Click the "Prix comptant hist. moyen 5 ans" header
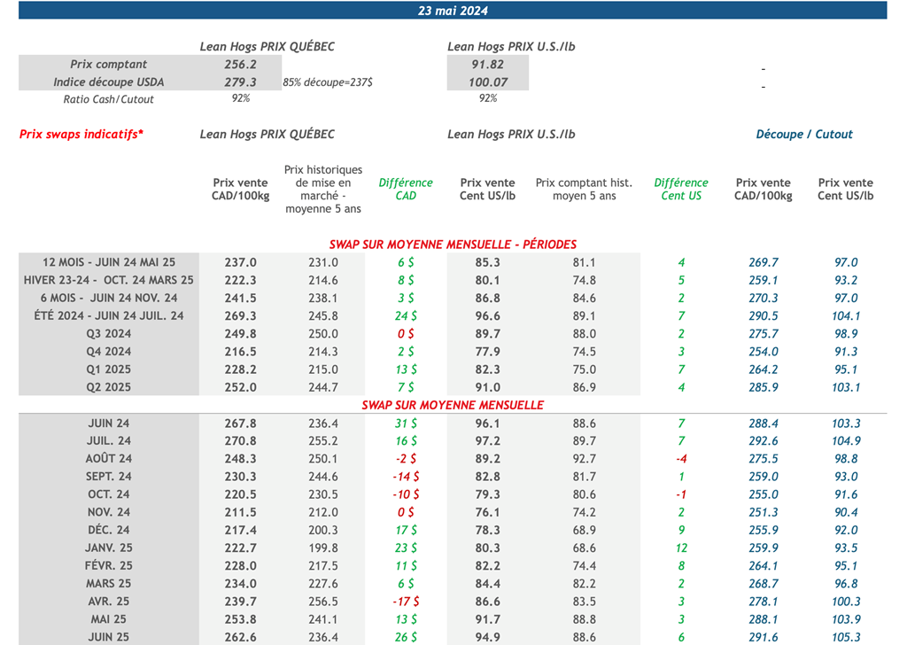Image resolution: width=907 pixels, height=645 pixels. click(584, 190)
